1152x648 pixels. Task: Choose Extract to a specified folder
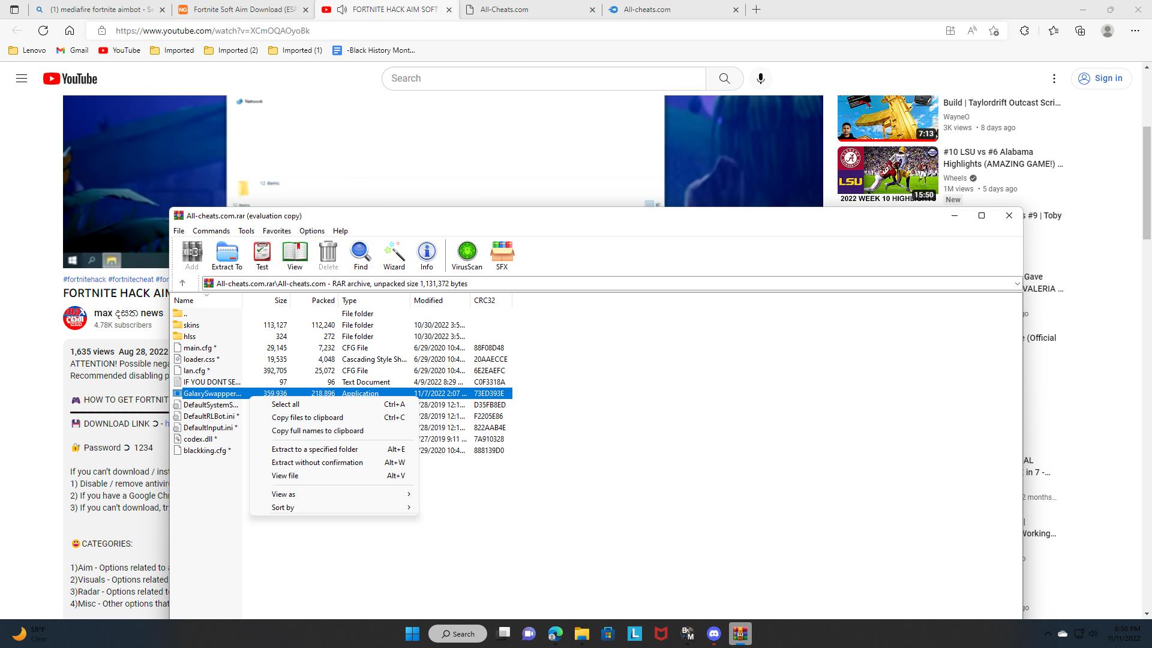(314, 449)
